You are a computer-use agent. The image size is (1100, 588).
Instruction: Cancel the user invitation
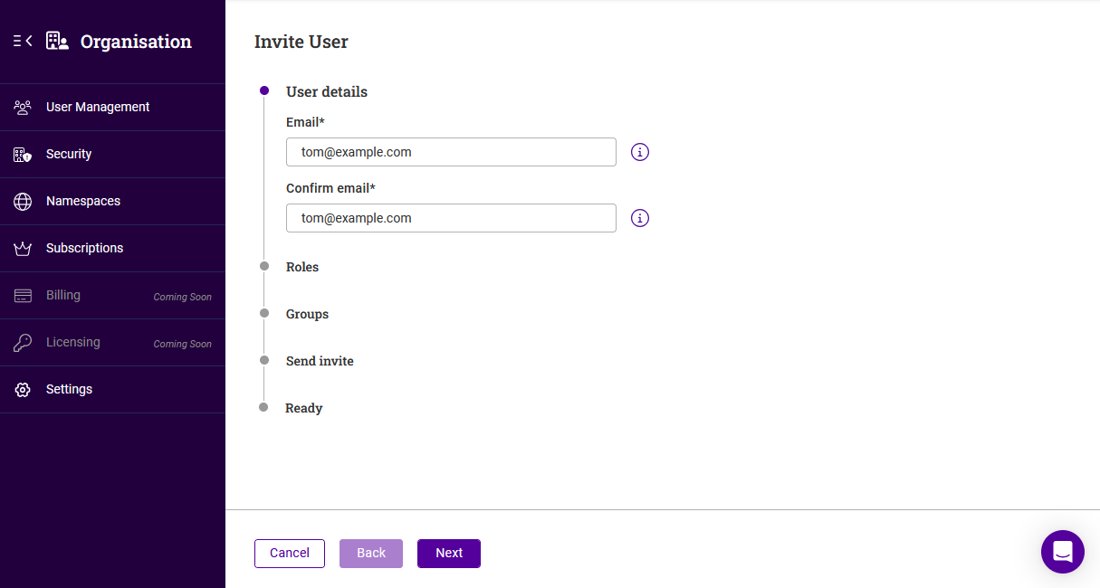290,554
